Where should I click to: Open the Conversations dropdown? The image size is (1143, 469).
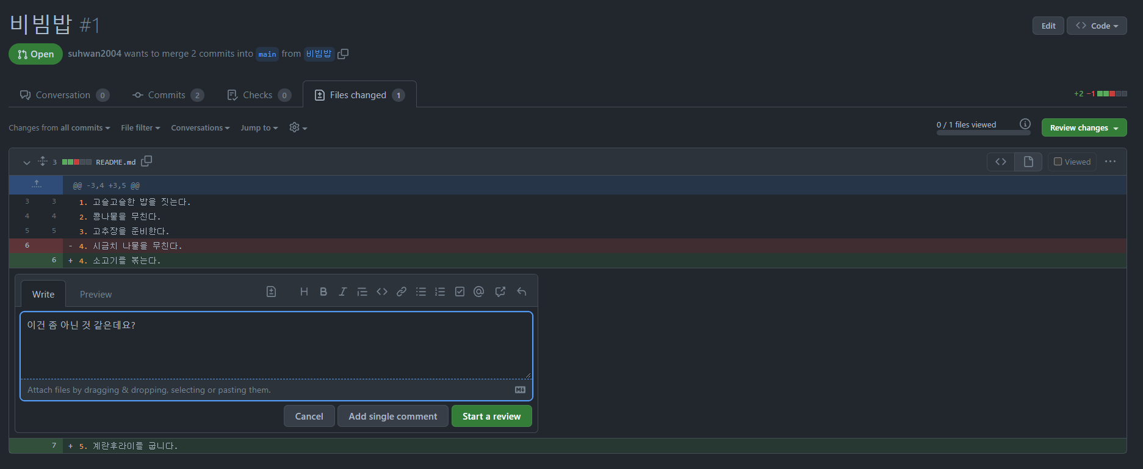click(x=200, y=128)
